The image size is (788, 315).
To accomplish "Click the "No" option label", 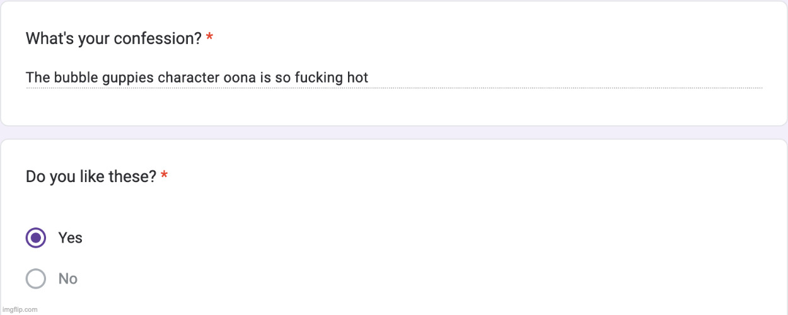I will pos(68,278).
